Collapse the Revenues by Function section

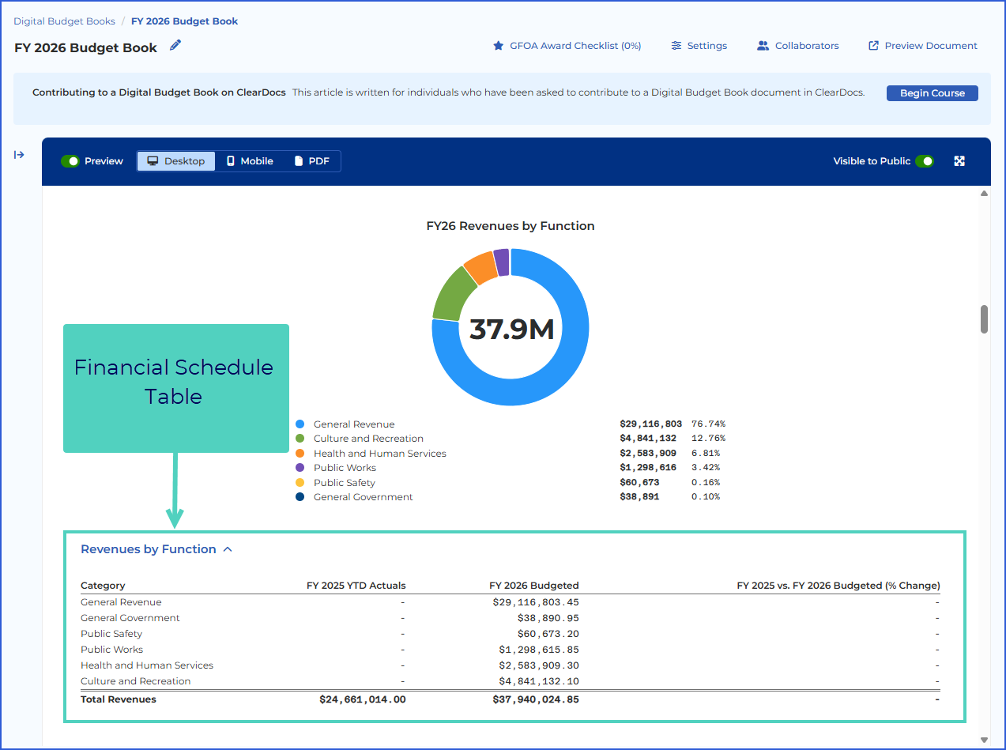[228, 549]
